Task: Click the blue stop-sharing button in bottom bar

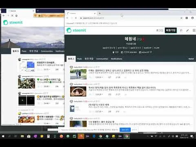Action: 125,130
